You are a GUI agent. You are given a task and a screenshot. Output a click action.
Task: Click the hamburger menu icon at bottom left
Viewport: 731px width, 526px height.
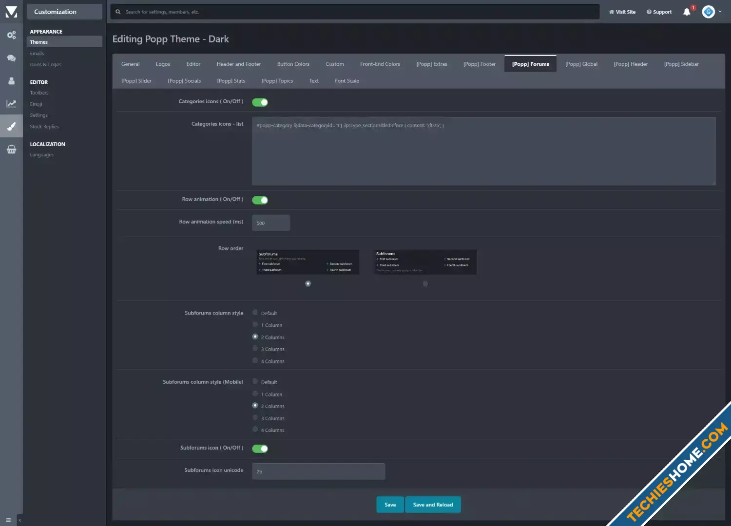click(8, 520)
